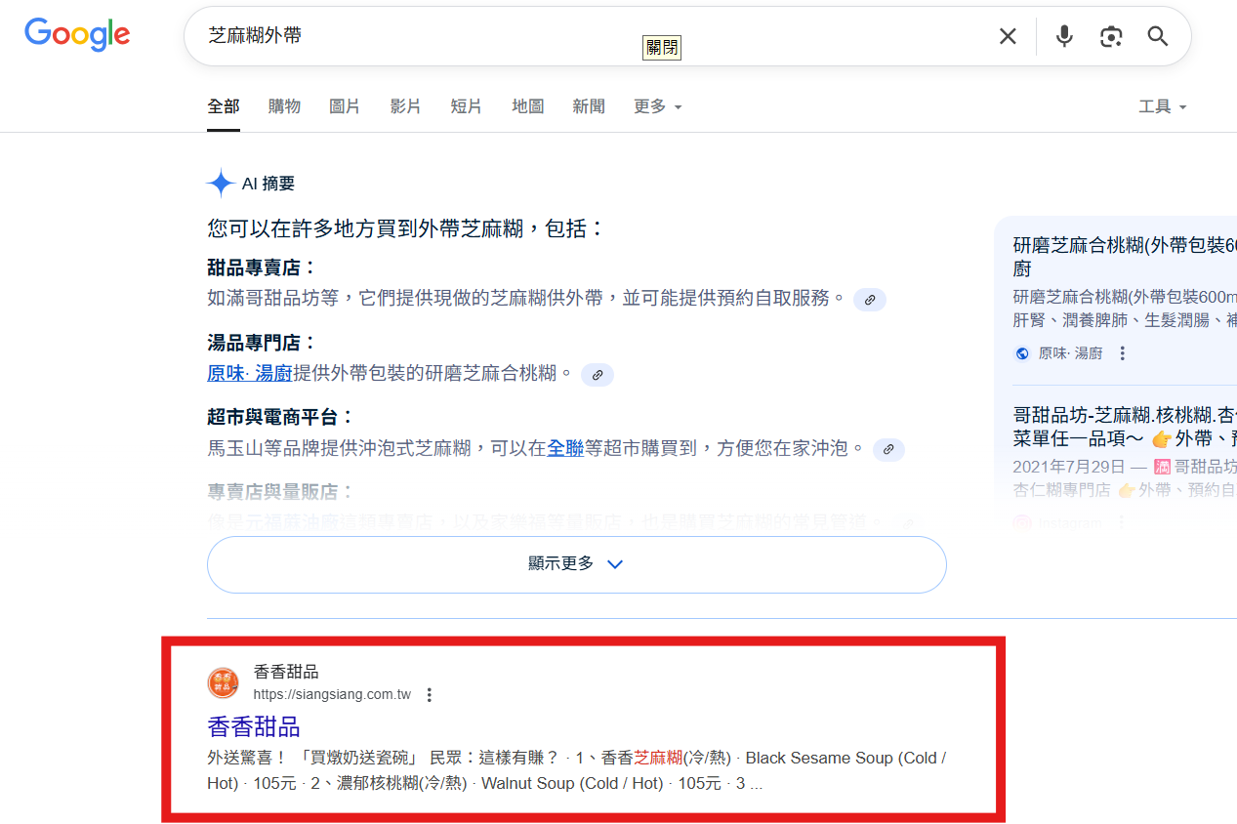Start voice search with the microphone icon

1064,36
